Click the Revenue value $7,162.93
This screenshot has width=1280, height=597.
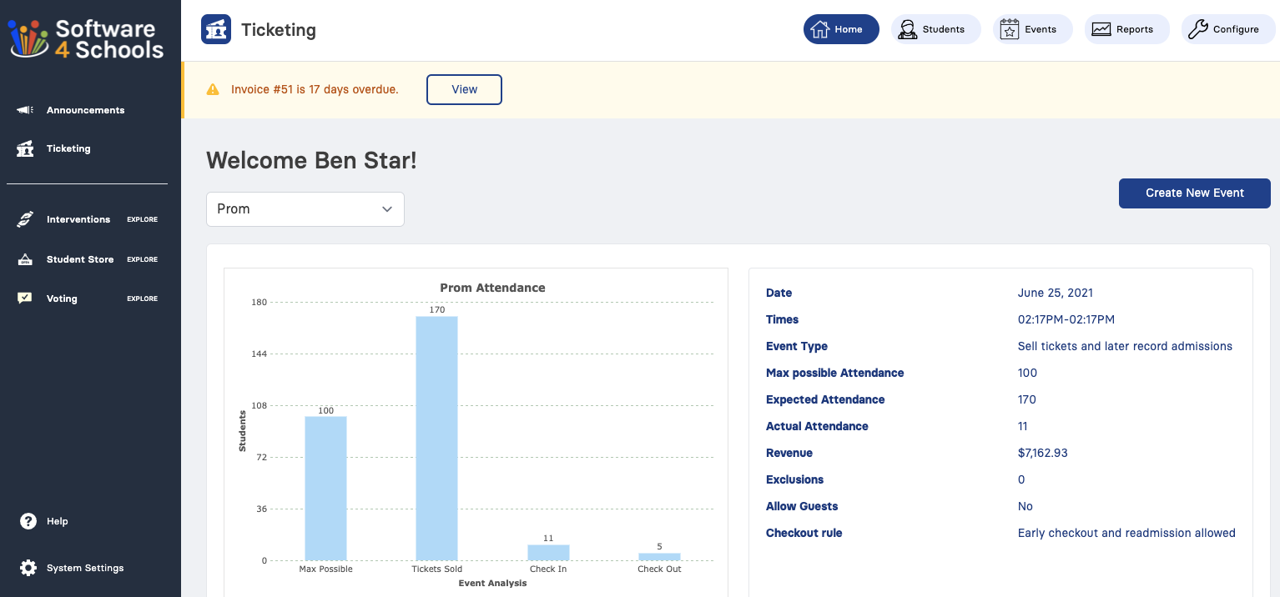tap(1043, 453)
